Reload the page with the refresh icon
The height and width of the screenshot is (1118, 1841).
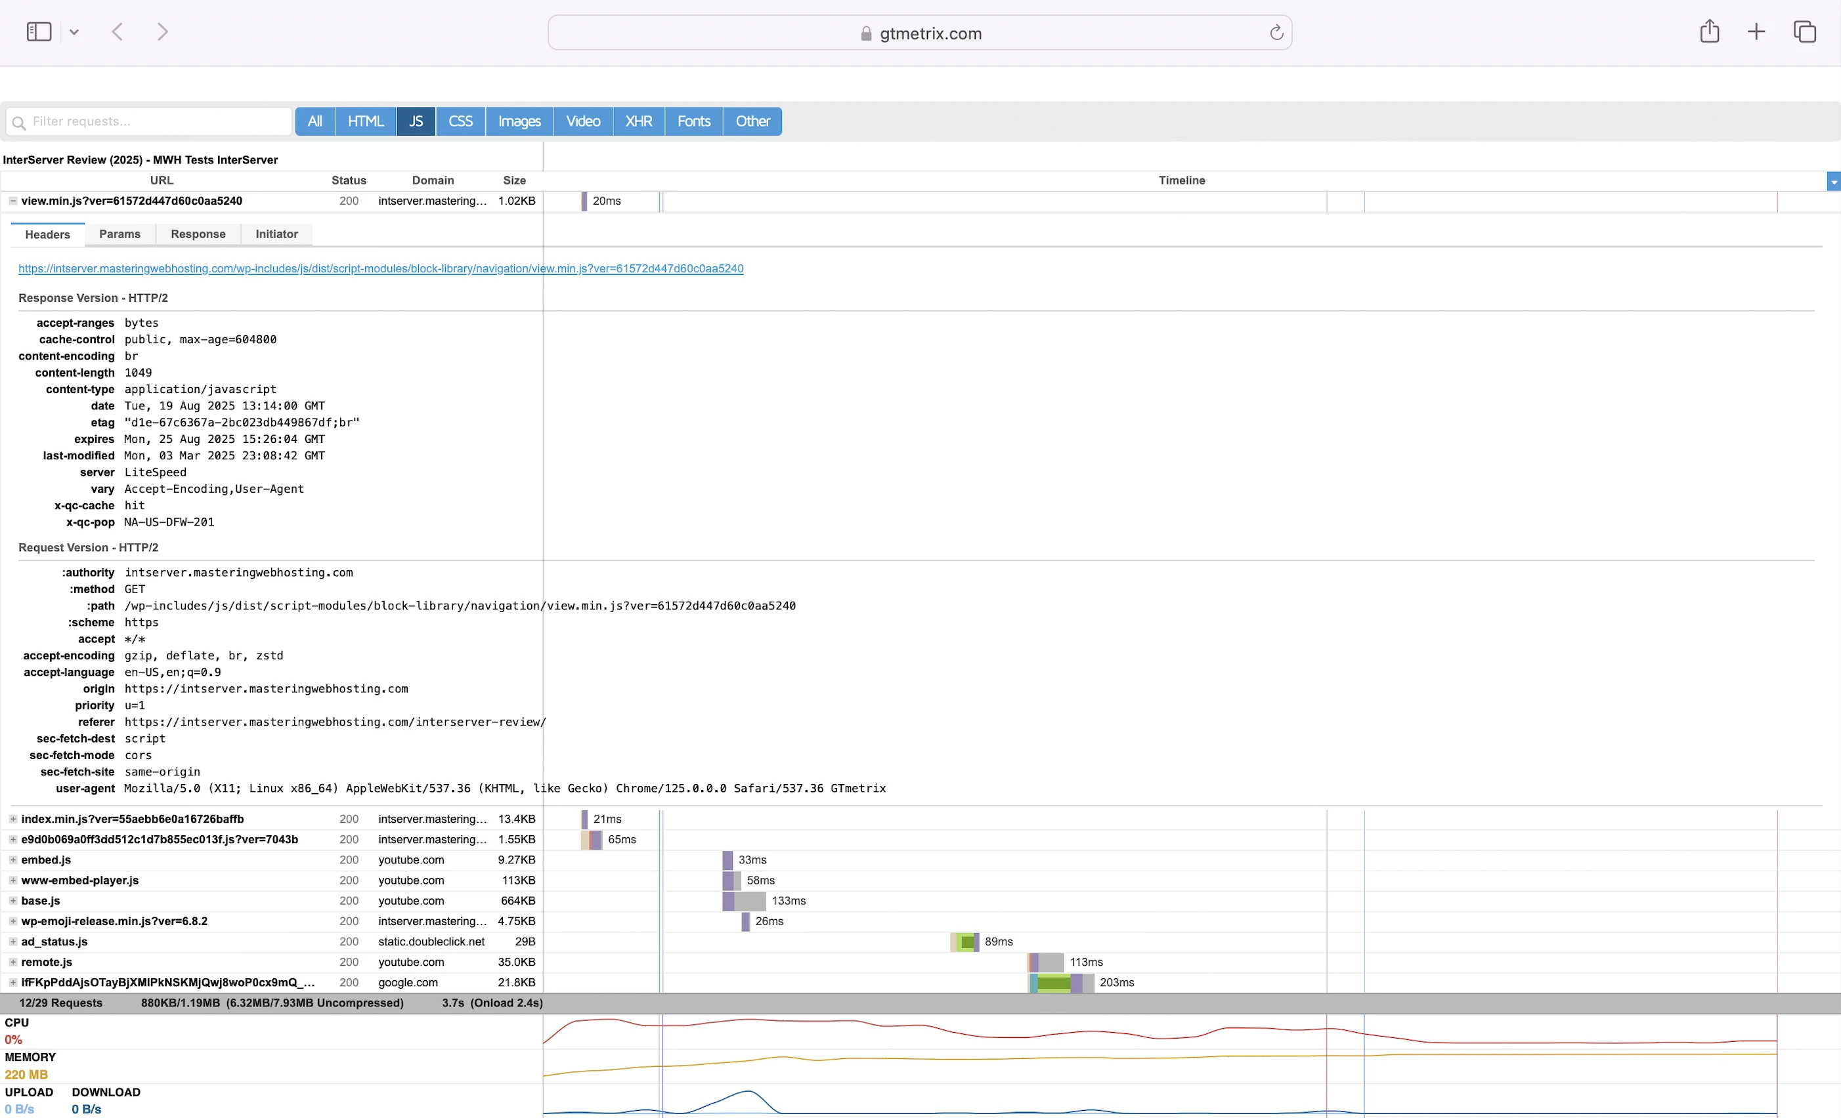(x=1276, y=33)
